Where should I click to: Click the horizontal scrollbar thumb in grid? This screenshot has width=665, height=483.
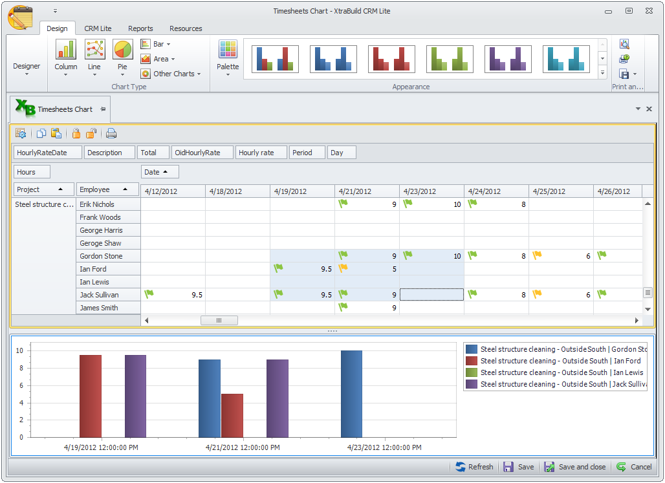(x=219, y=321)
